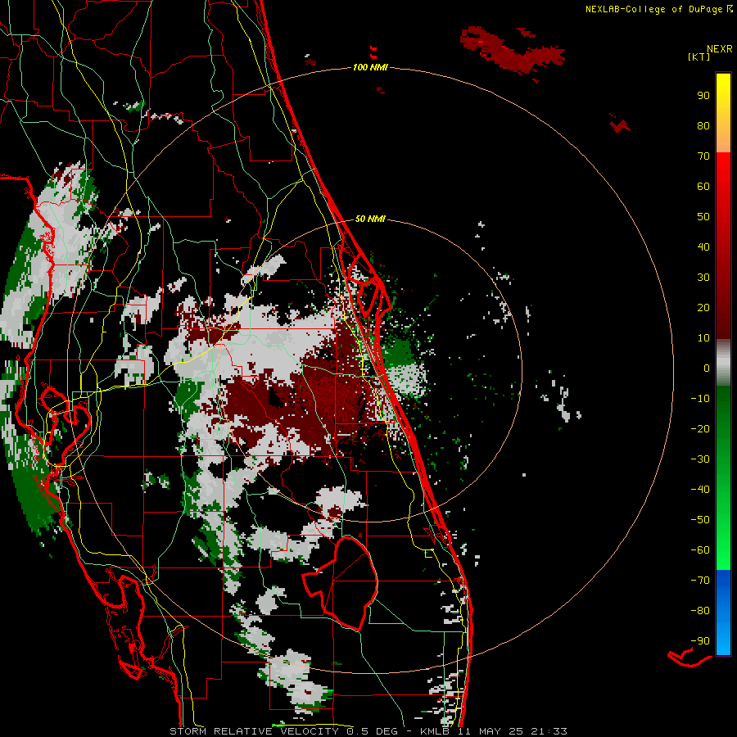This screenshot has height=737, width=737.
Task: Click the -60 value on the velocity scale
Action: [700, 550]
